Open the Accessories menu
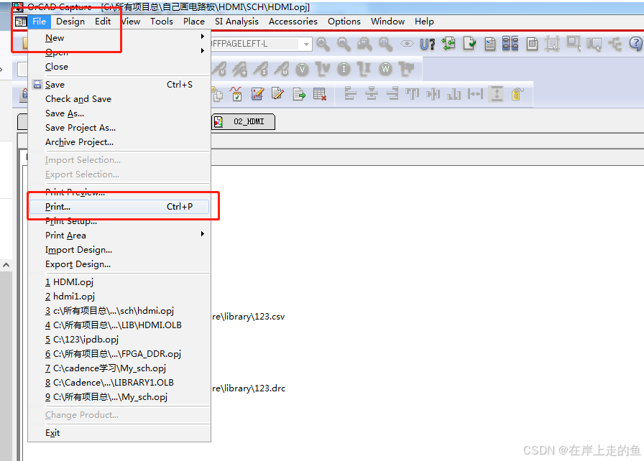Viewport: 644px width, 461px height. (293, 22)
